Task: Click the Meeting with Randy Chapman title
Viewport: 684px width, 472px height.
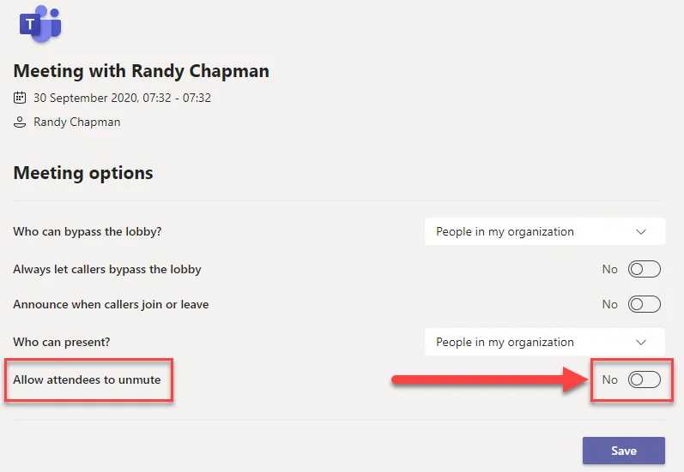Action: point(142,71)
